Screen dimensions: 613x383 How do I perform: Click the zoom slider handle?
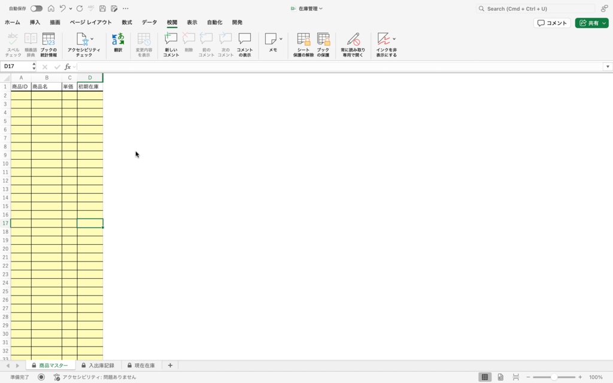554,377
